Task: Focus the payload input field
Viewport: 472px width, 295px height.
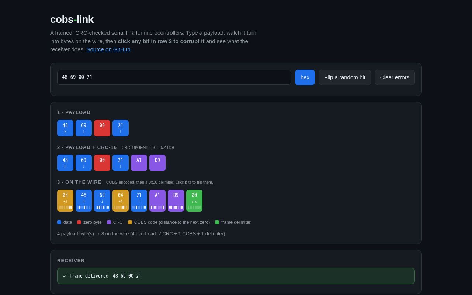Action: tap(174, 77)
